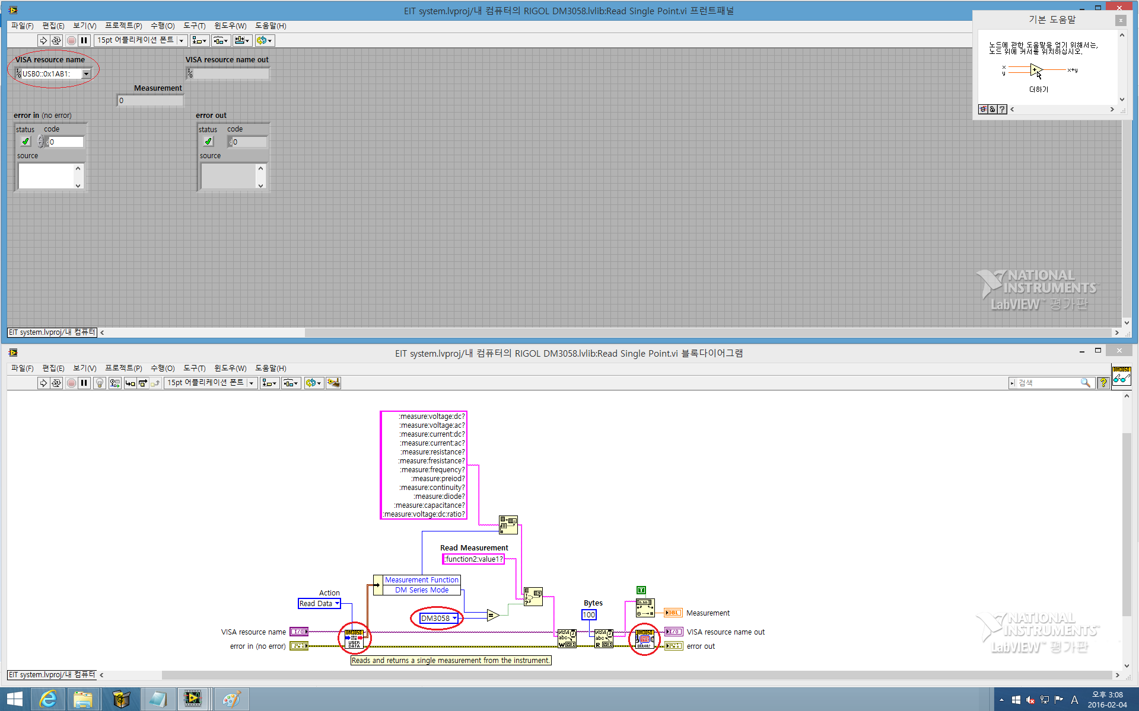The height and width of the screenshot is (711, 1139).
Task: Toggle lock in context help window
Action: tap(992, 110)
